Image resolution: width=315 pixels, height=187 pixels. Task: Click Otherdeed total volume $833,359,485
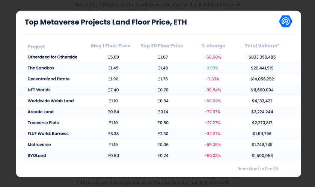pyautogui.click(x=262, y=57)
